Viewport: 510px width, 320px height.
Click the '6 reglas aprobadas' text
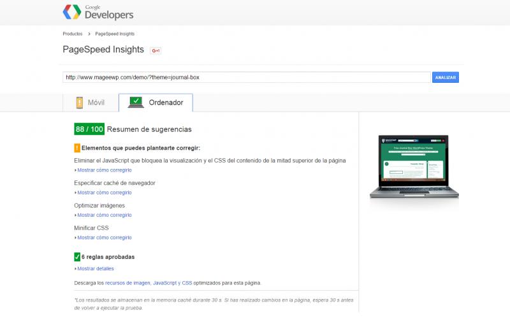[x=108, y=257]
